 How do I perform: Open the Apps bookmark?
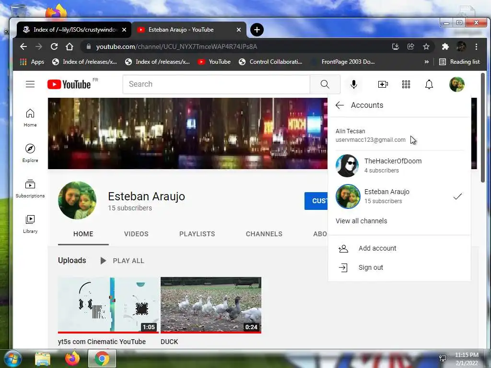coord(32,62)
